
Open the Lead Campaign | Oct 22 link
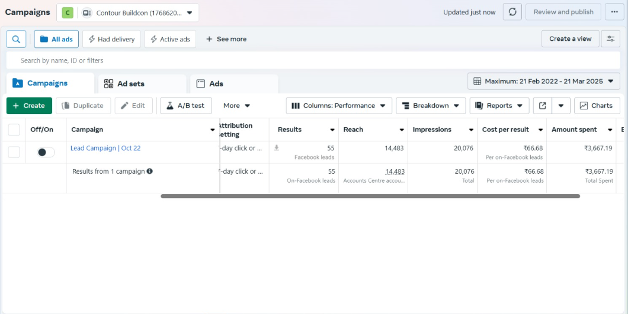[x=105, y=148]
